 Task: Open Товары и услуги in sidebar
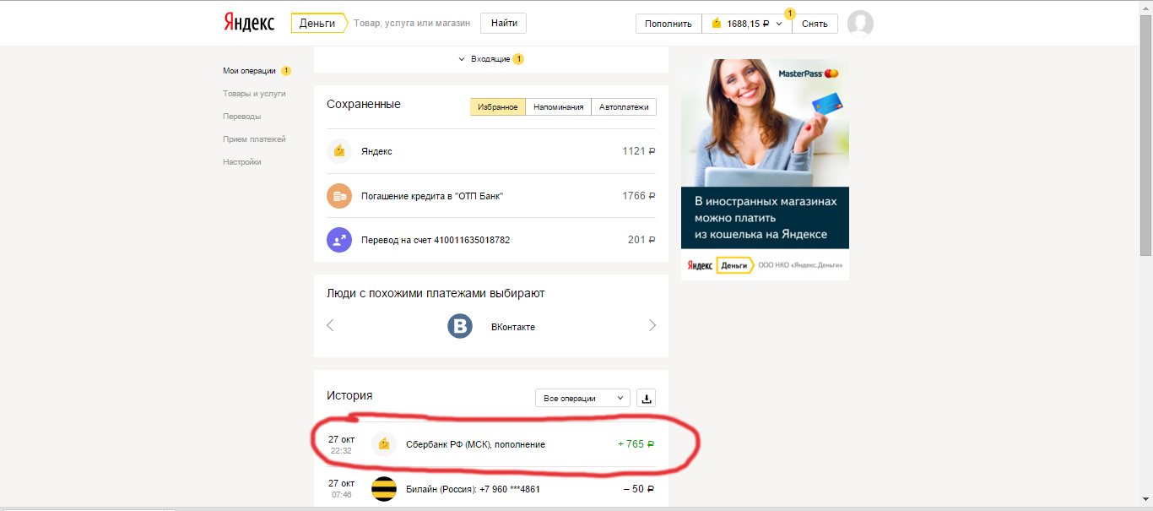254,94
